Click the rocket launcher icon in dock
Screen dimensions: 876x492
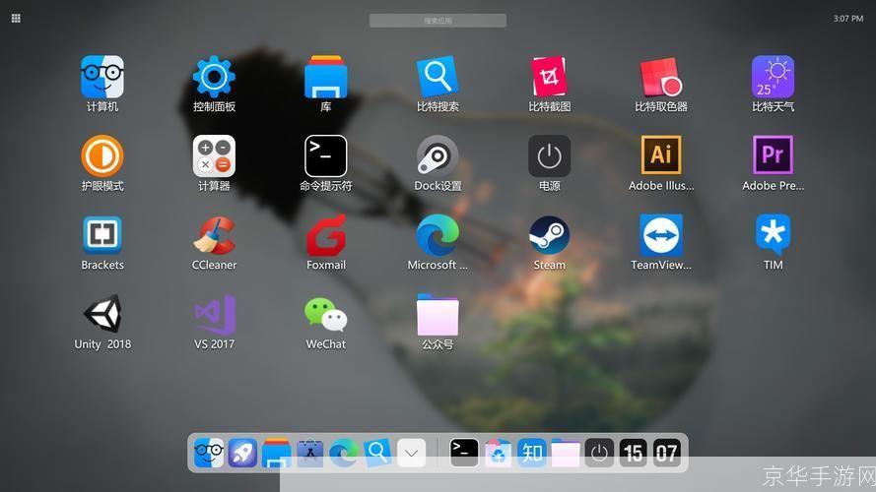pyautogui.click(x=242, y=453)
